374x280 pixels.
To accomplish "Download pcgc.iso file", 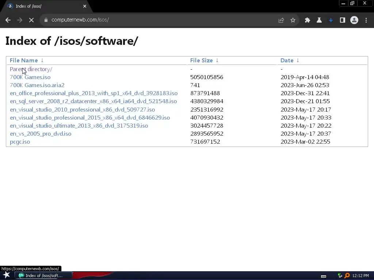I will coord(20,142).
